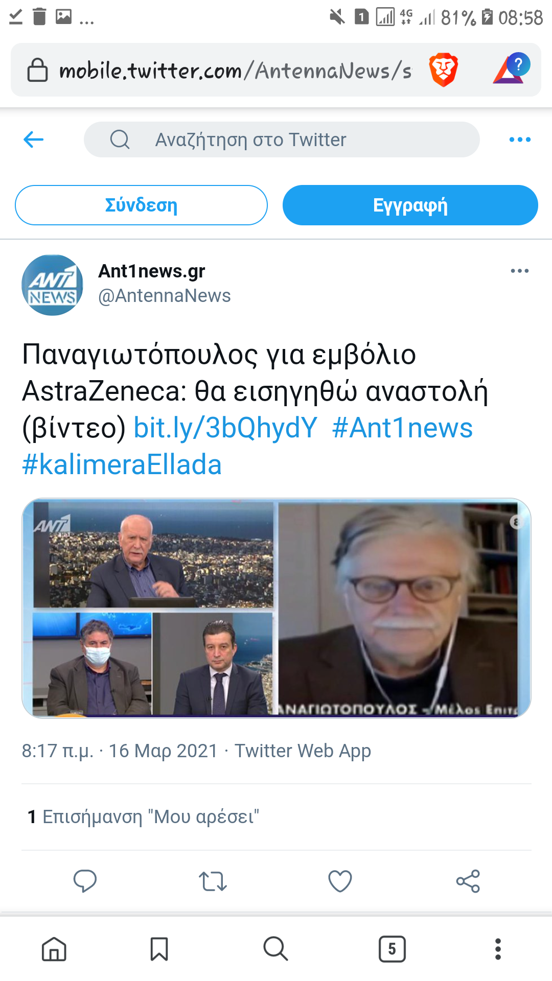Open browser vertical three-dot menu

pos(498,949)
